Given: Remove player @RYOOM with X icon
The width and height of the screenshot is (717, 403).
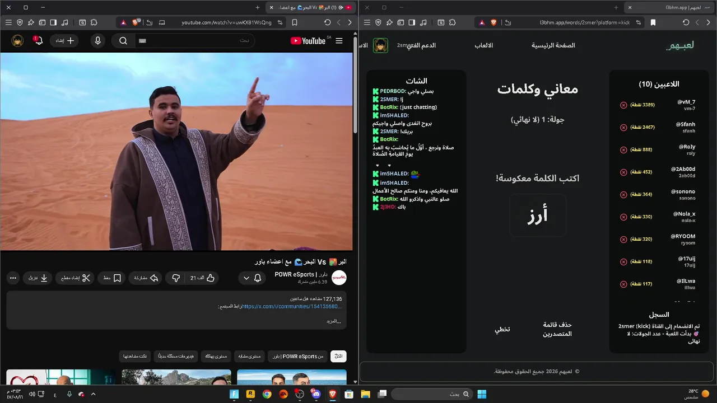Looking at the screenshot, I should [x=623, y=240].
